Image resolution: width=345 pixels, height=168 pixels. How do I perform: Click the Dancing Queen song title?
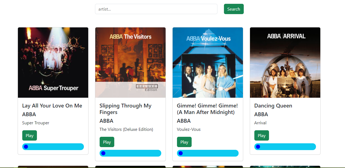tap(273, 106)
